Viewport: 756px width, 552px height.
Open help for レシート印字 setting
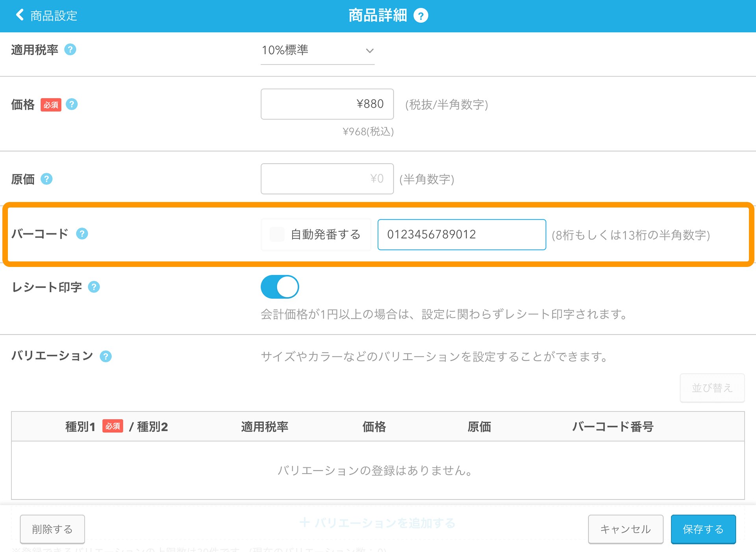pos(94,287)
